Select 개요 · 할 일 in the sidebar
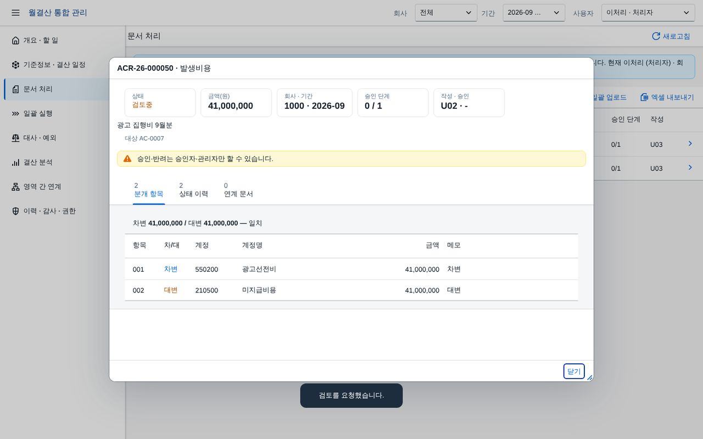The height and width of the screenshot is (439, 703). tap(63, 40)
